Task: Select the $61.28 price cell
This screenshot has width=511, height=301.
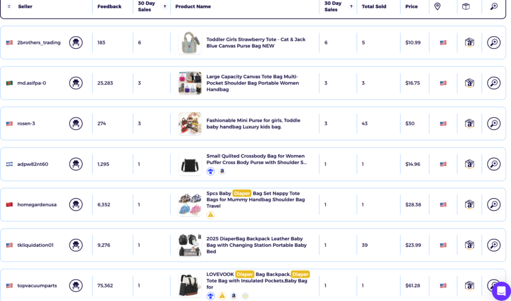Action: [x=413, y=286]
